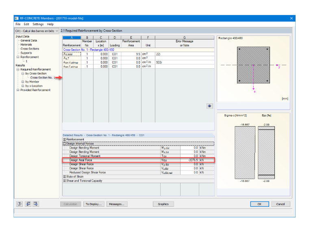The height and width of the screenshot is (232, 309).
Task: Select the As,total table row
Action: (138, 54)
